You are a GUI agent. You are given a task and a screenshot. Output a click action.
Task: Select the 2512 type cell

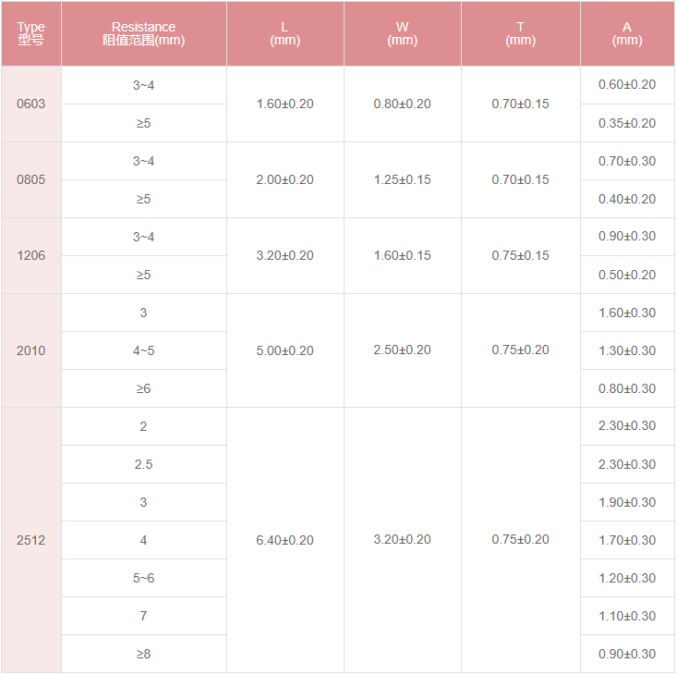[30, 540]
